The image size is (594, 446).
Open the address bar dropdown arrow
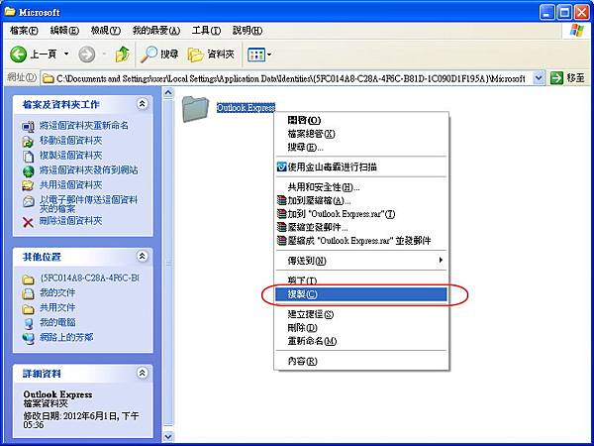click(x=539, y=78)
